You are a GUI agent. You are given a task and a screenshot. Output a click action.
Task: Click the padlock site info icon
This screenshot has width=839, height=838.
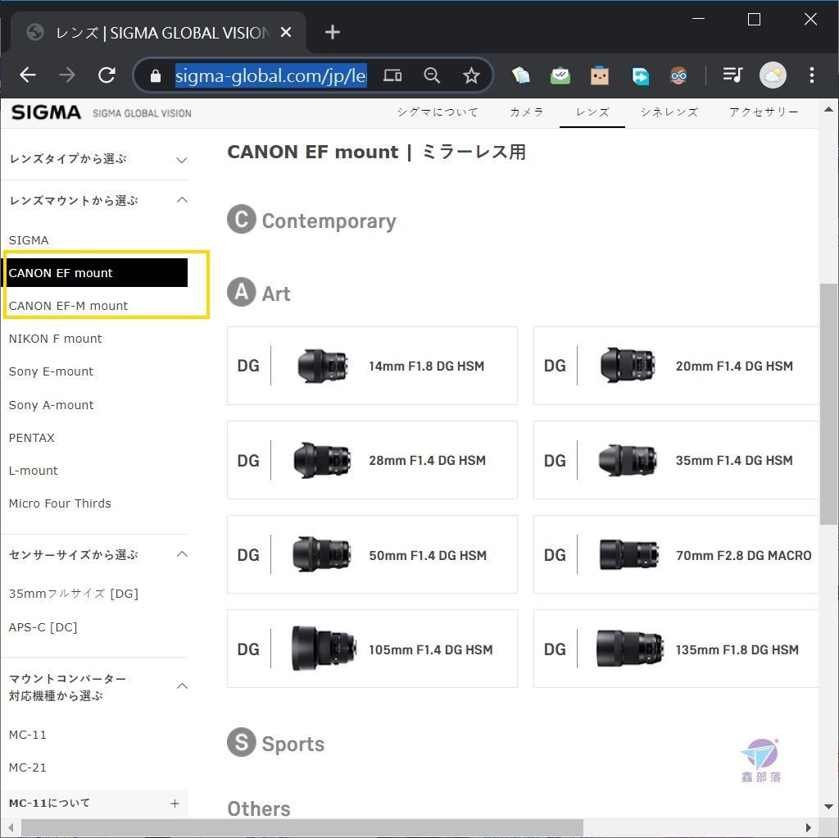(155, 76)
